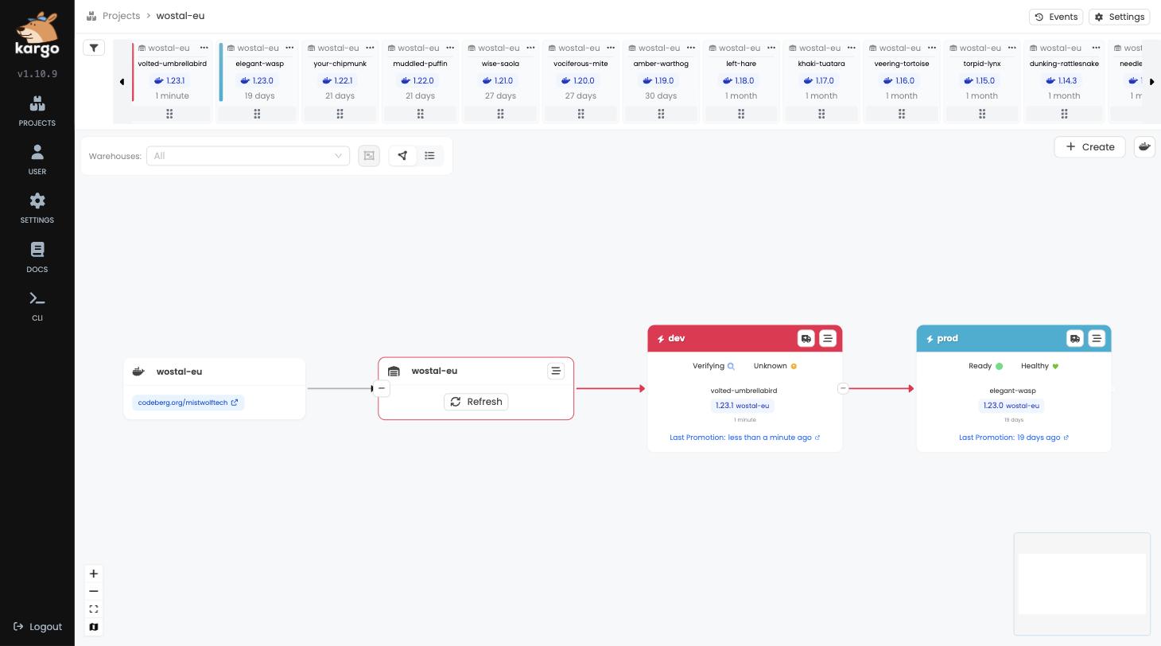This screenshot has width=1161, height=646.
Task: Open the Events panel button
Action: (x=1056, y=17)
